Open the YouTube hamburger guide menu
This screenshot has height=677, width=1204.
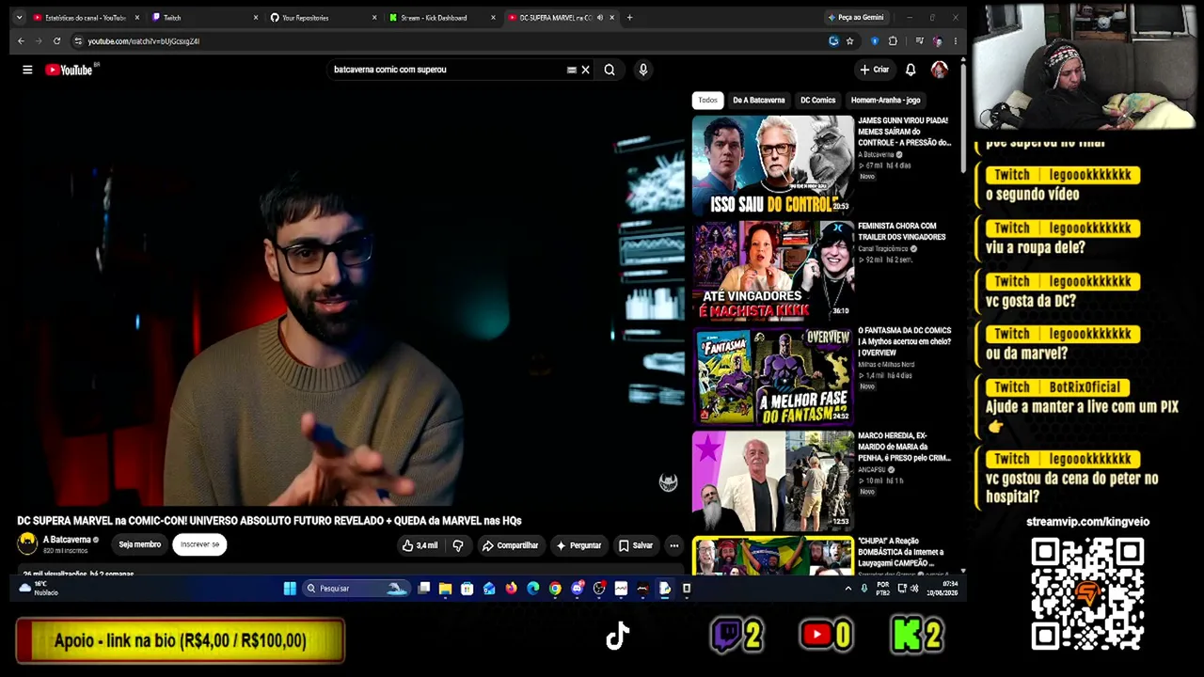click(x=27, y=70)
